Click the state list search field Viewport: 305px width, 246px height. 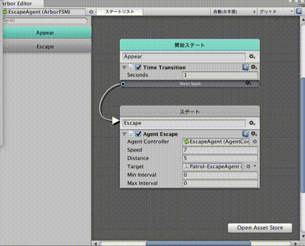(x=45, y=21)
